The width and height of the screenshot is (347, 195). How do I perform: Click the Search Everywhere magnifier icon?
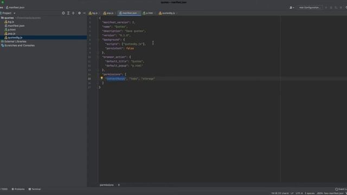[x=346, y=8]
